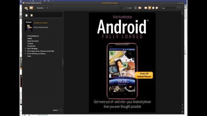Show the Bookmarks panel tab icon
Screen dimensions: 207x116
point(32,15)
